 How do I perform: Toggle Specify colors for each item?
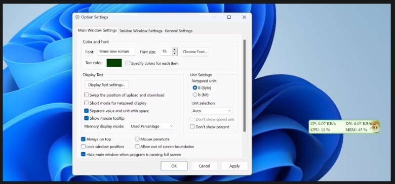[128, 63]
